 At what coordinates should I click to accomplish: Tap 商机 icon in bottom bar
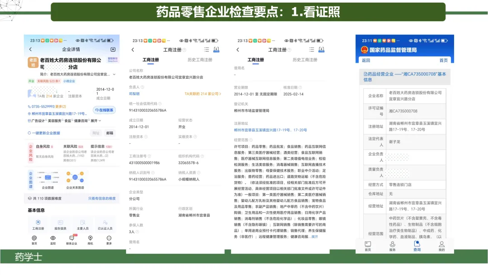point(90,238)
